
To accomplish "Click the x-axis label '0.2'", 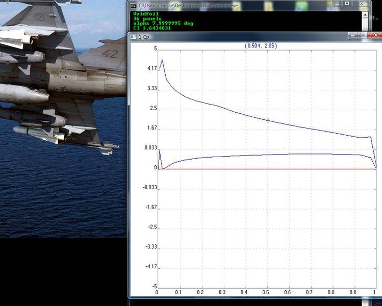I will pyautogui.click(x=200, y=292).
